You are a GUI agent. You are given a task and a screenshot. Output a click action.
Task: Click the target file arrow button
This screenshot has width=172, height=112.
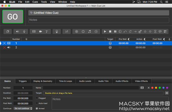[x=167, y=93]
